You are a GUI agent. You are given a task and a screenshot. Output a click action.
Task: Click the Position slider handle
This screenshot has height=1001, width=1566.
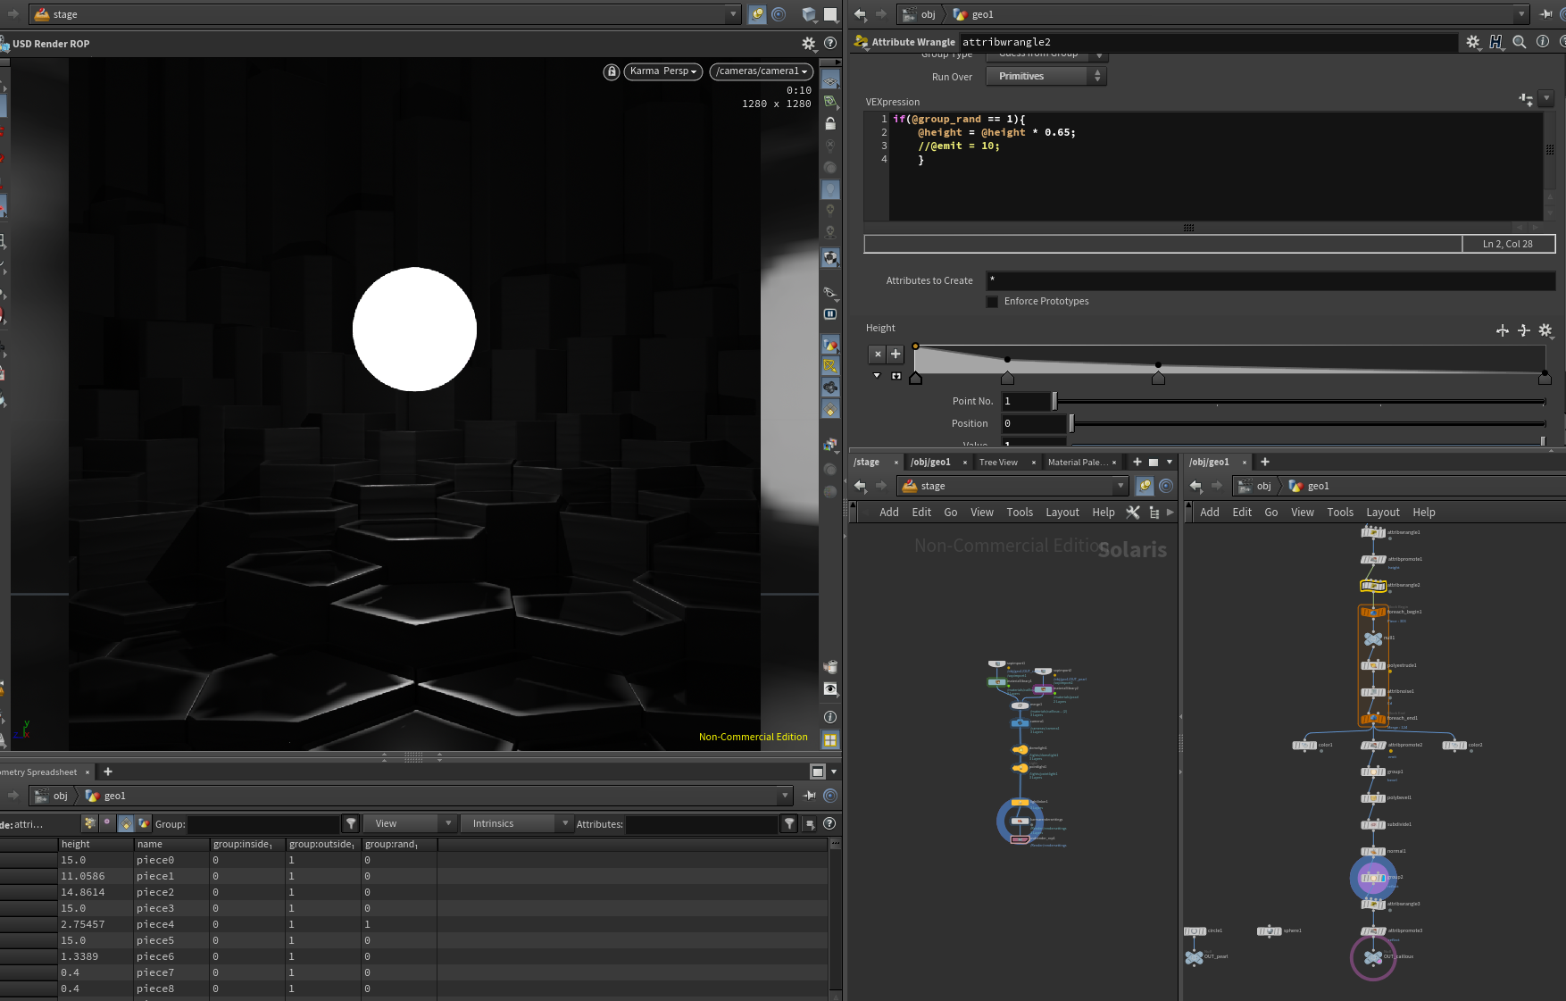(x=1071, y=424)
